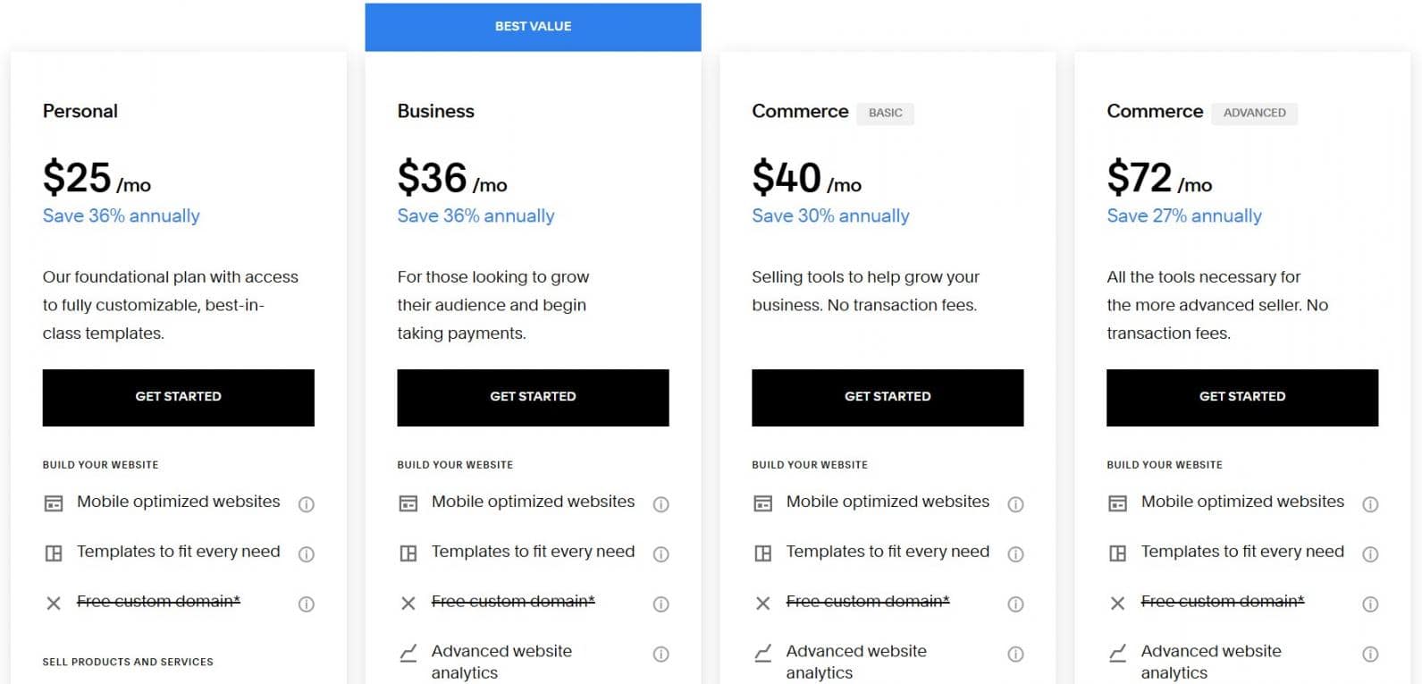Click the Advanced badge beside Commerce

tap(1254, 113)
